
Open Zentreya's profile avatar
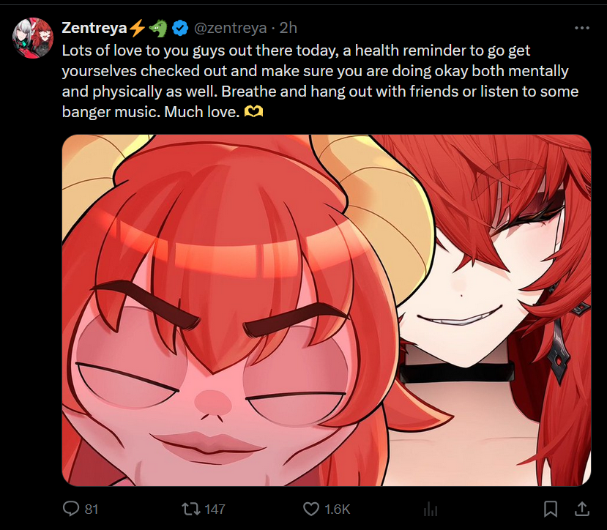point(33,38)
